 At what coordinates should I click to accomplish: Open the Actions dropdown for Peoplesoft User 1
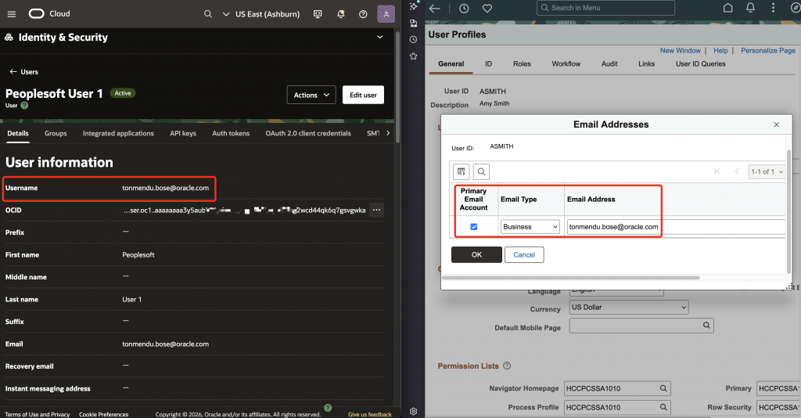[x=311, y=95]
